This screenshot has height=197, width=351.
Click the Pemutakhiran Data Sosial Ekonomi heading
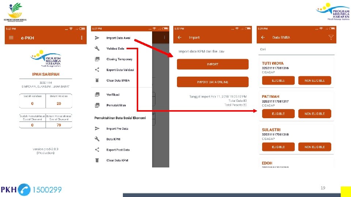(x=120, y=118)
